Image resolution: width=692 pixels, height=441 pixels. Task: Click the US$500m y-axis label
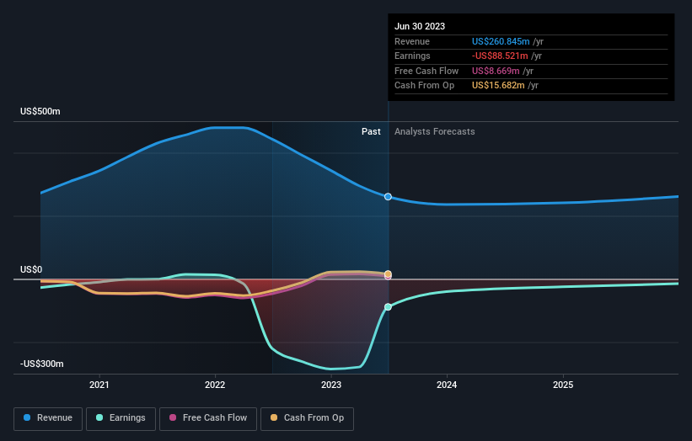coord(40,111)
